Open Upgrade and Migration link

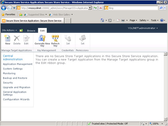[16, 87]
